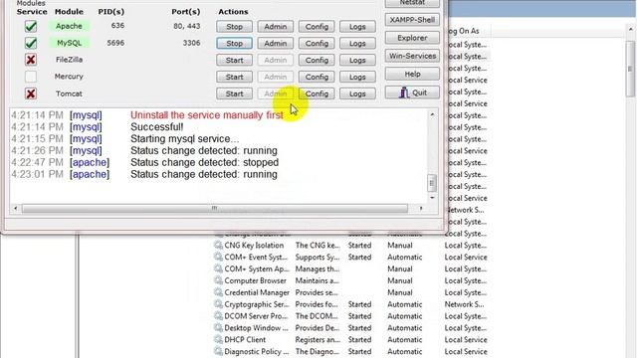
Task: Click the log scroll up arrow
Action: 432,115
